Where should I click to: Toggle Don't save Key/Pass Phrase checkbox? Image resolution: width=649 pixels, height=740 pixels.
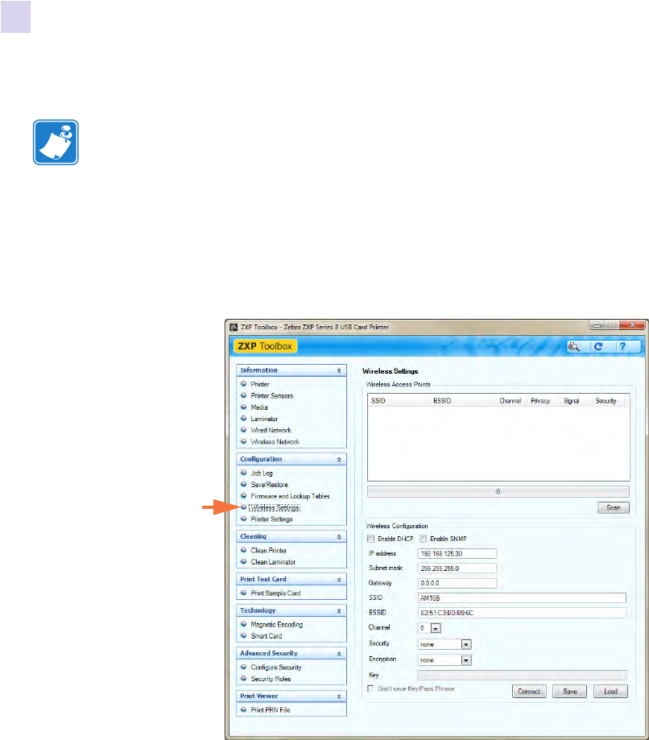point(371,688)
